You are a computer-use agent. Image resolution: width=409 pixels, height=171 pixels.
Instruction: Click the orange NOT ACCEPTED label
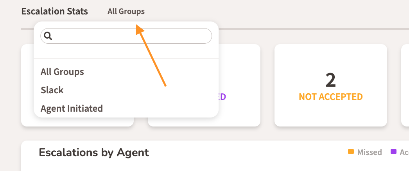pyautogui.click(x=330, y=96)
